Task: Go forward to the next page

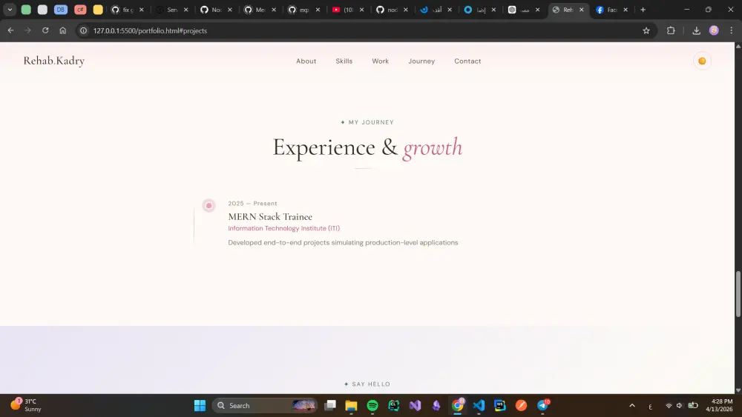Action: coord(28,30)
